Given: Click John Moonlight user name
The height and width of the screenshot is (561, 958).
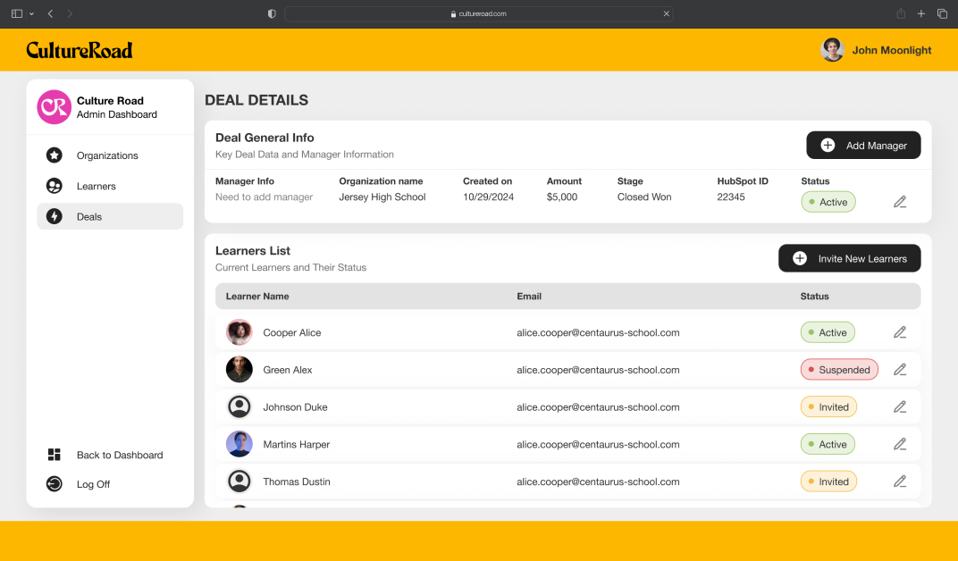Looking at the screenshot, I should (x=892, y=50).
